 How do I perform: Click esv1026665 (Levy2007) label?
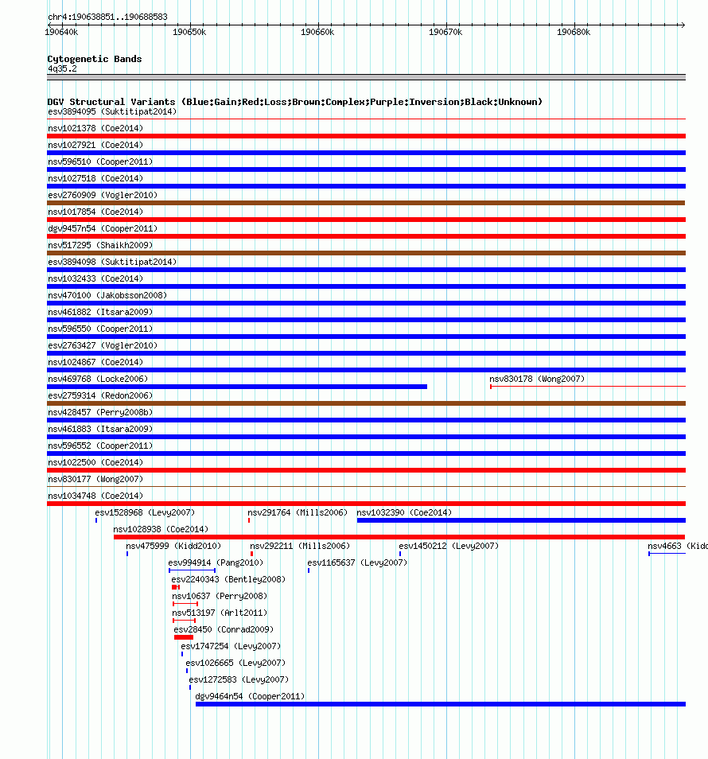[x=235, y=663]
